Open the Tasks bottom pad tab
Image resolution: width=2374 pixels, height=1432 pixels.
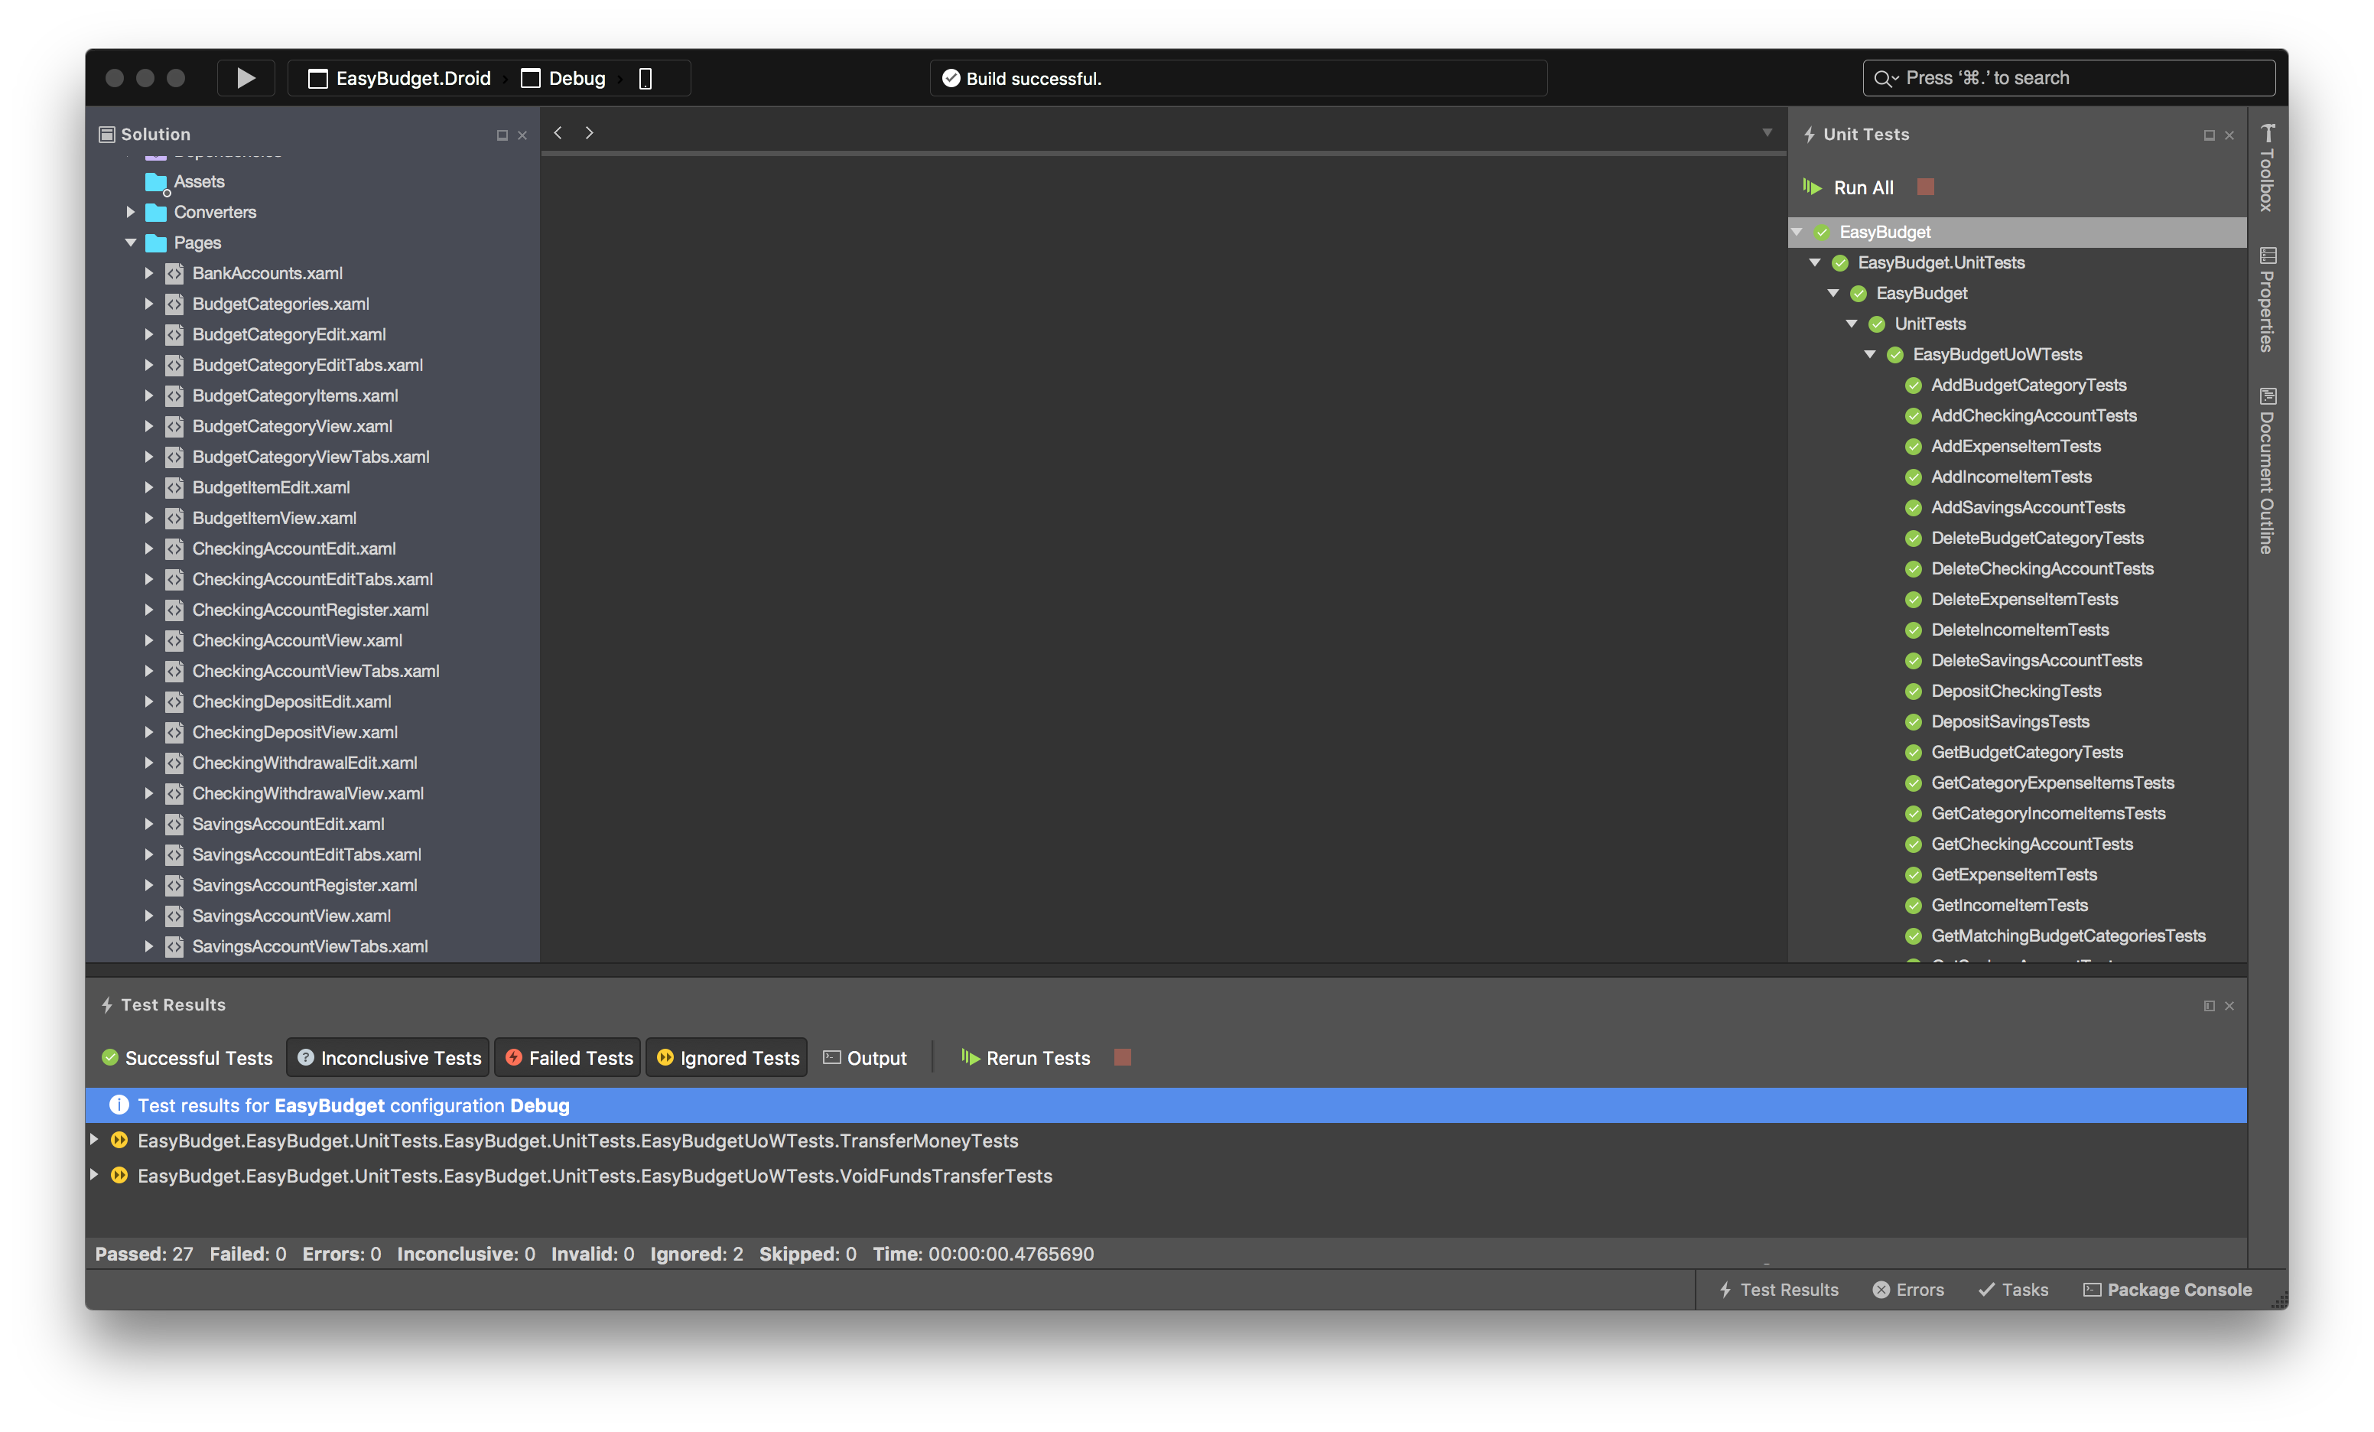tap(2014, 1290)
